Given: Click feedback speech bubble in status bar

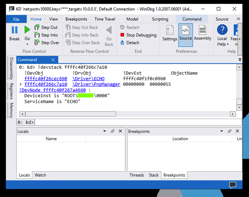Looking at the screenshot, I should (233, 185).
